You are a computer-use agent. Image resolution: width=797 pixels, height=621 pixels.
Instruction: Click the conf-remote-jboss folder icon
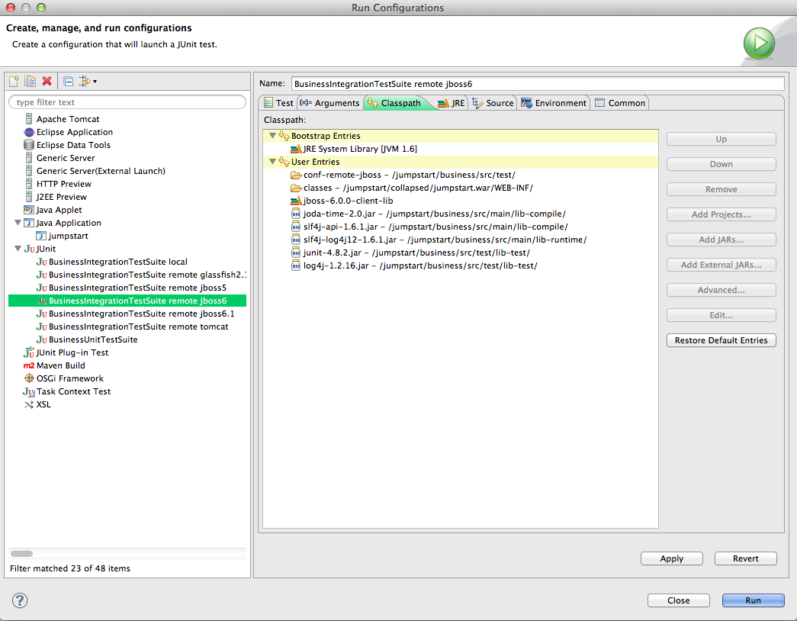tap(296, 175)
